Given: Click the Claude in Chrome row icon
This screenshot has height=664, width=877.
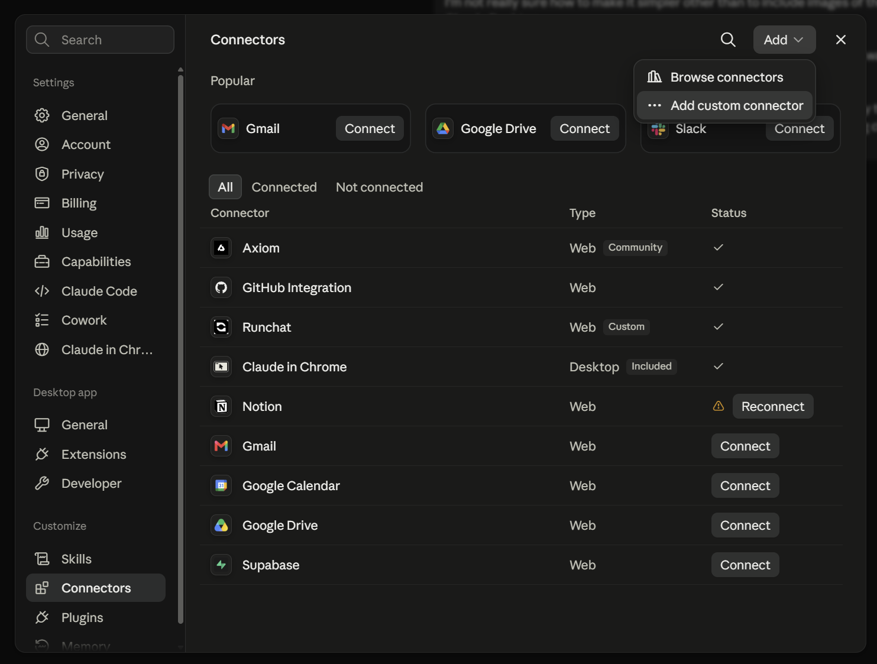Looking at the screenshot, I should coord(221,367).
